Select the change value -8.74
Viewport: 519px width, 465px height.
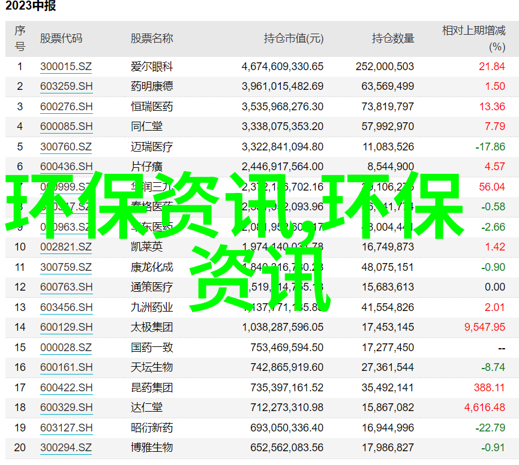point(493,367)
